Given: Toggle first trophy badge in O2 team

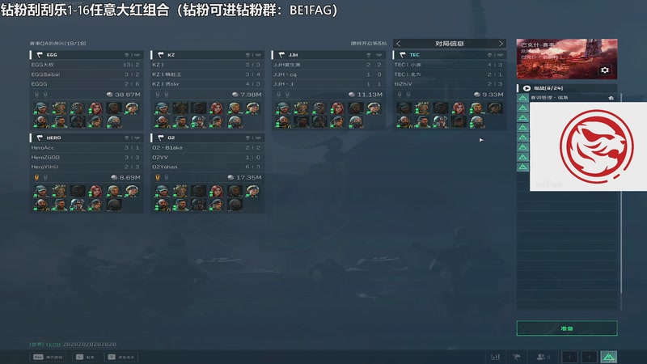Looking at the screenshot, I should pyautogui.click(x=158, y=177).
